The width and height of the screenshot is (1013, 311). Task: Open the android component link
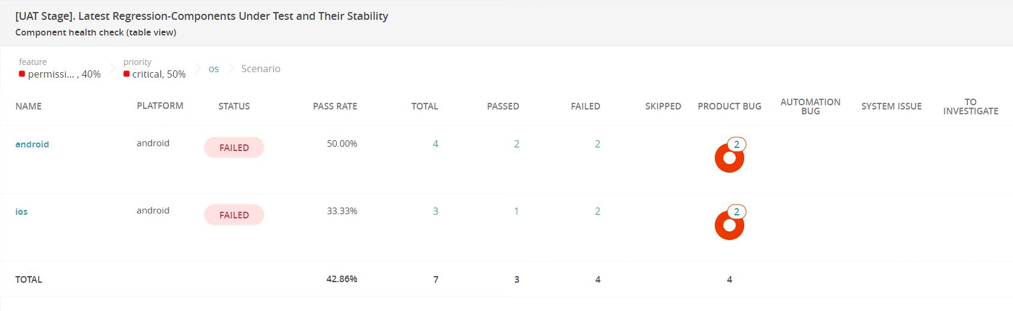tap(32, 144)
